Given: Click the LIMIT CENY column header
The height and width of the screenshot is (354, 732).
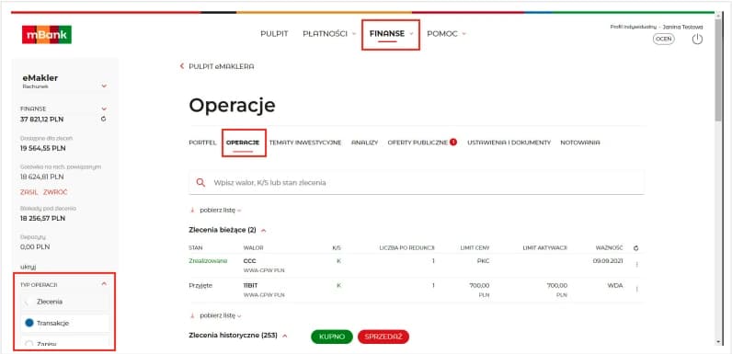Looking at the screenshot, I should click(x=474, y=247).
